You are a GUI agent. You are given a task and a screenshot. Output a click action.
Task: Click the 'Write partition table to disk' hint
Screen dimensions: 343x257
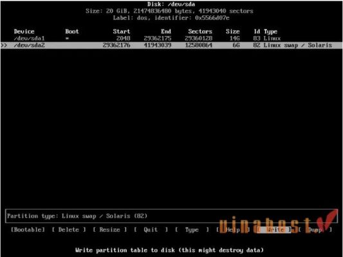(169, 250)
